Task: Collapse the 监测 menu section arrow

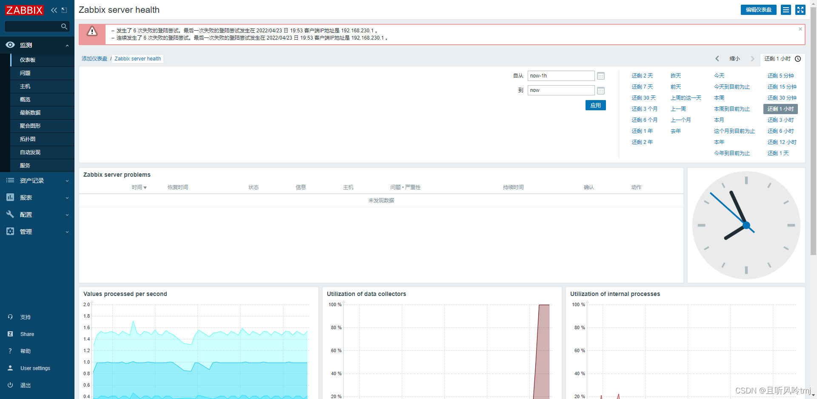Action: pyautogui.click(x=67, y=46)
